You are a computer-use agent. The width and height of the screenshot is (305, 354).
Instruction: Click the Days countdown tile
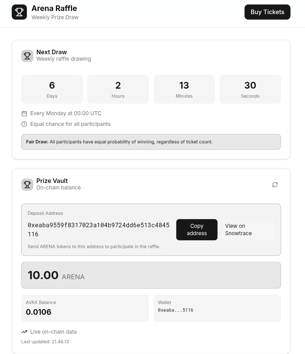tap(52, 89)
